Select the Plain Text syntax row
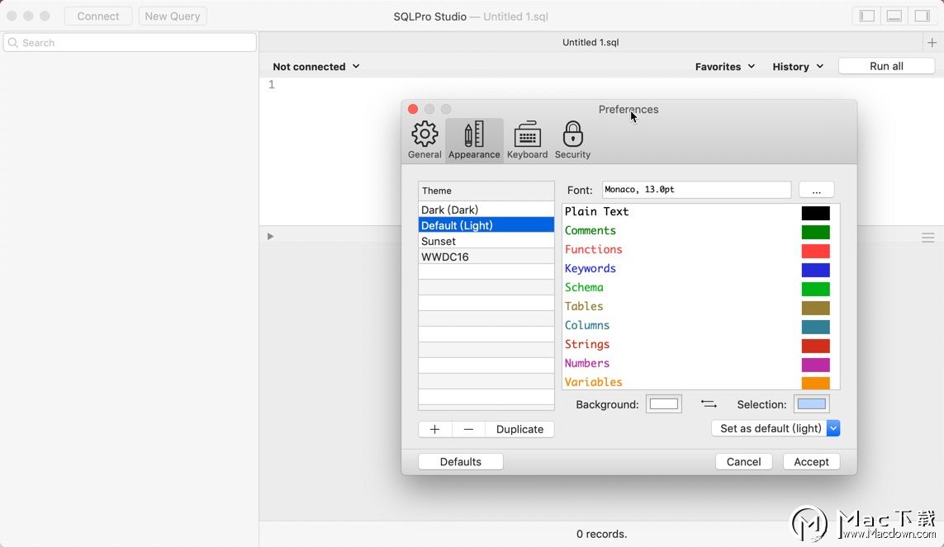 700,211
